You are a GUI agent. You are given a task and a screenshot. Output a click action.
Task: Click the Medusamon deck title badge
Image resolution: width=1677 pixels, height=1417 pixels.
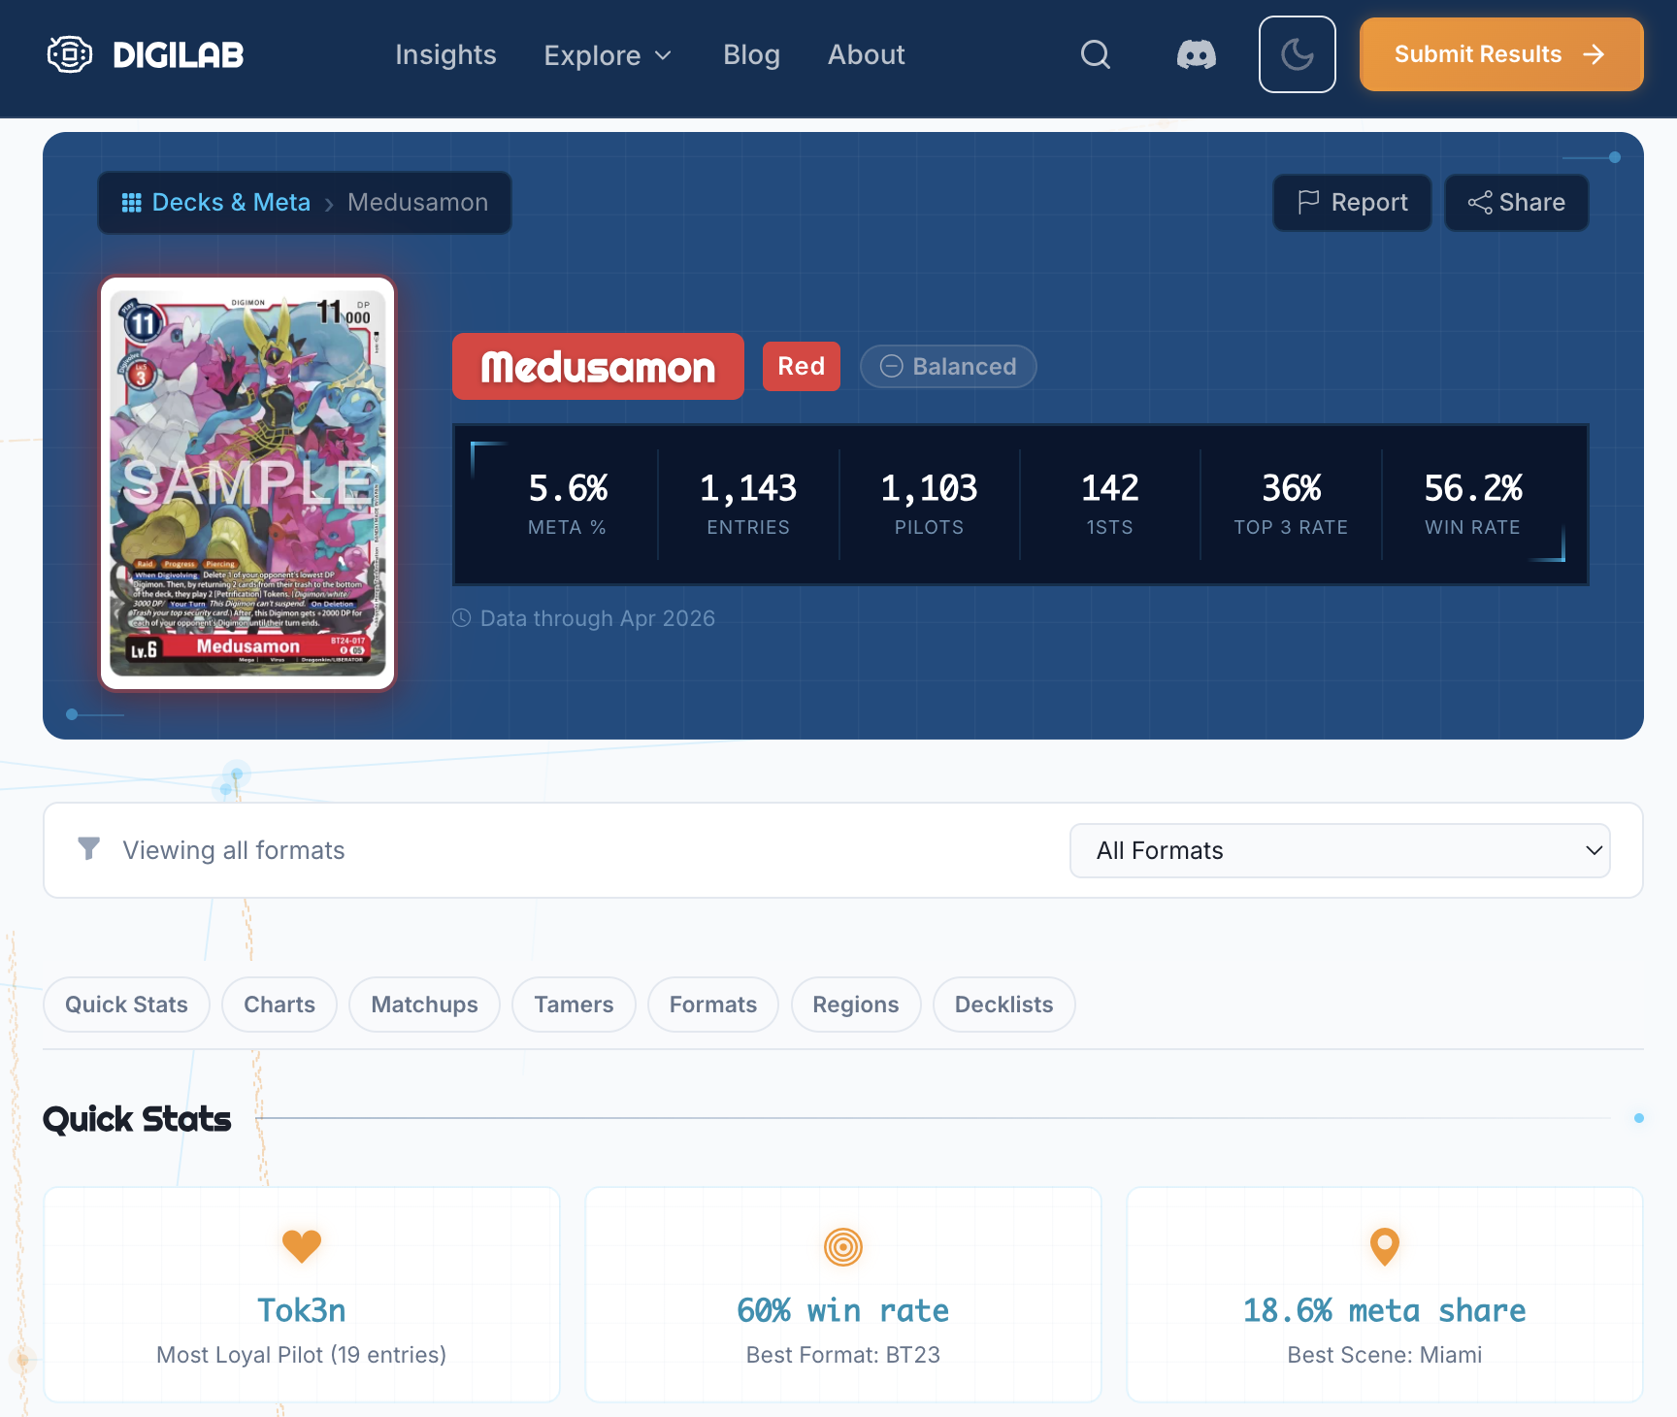click(x=598, y=366)
